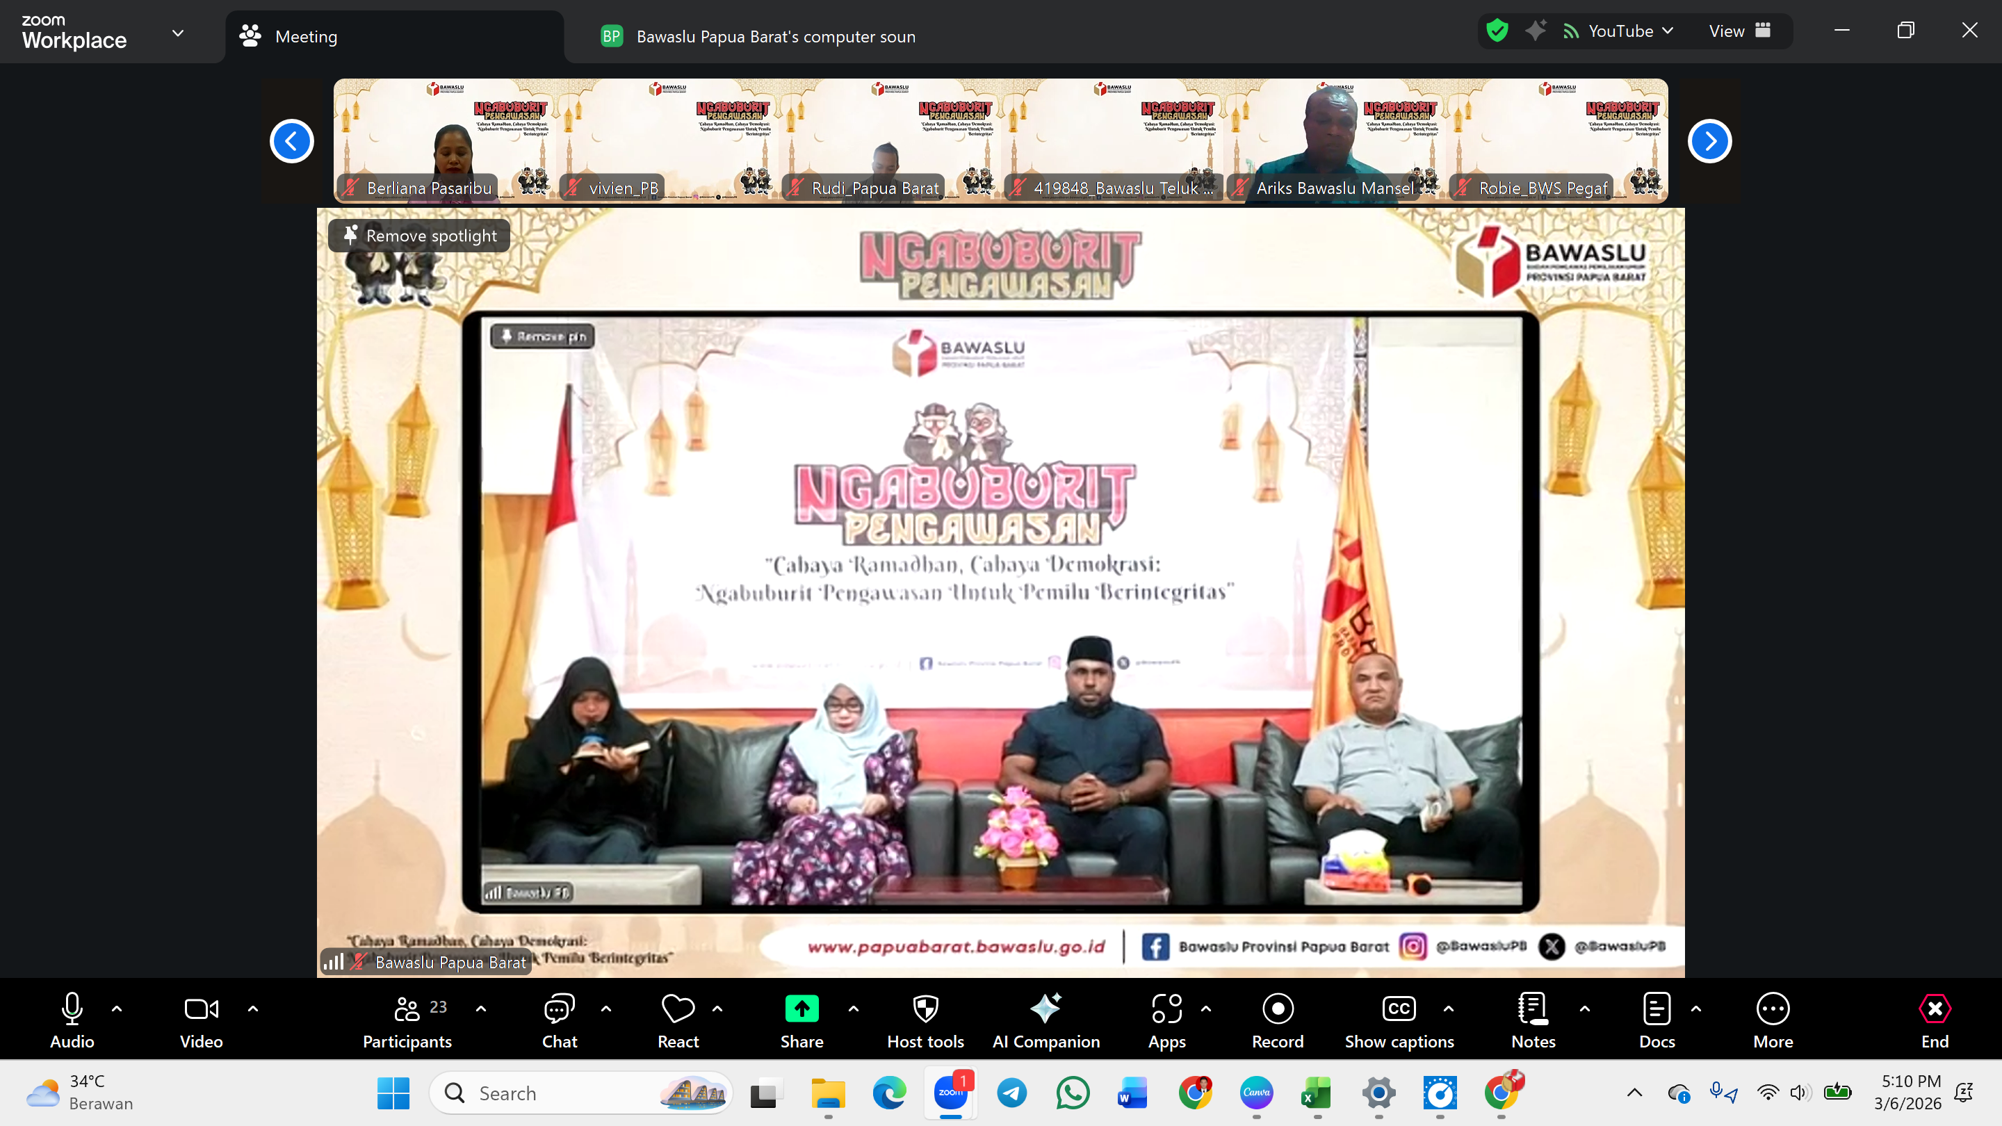
Task: Switch to the Meeting tab
Action: coord(305,35)
